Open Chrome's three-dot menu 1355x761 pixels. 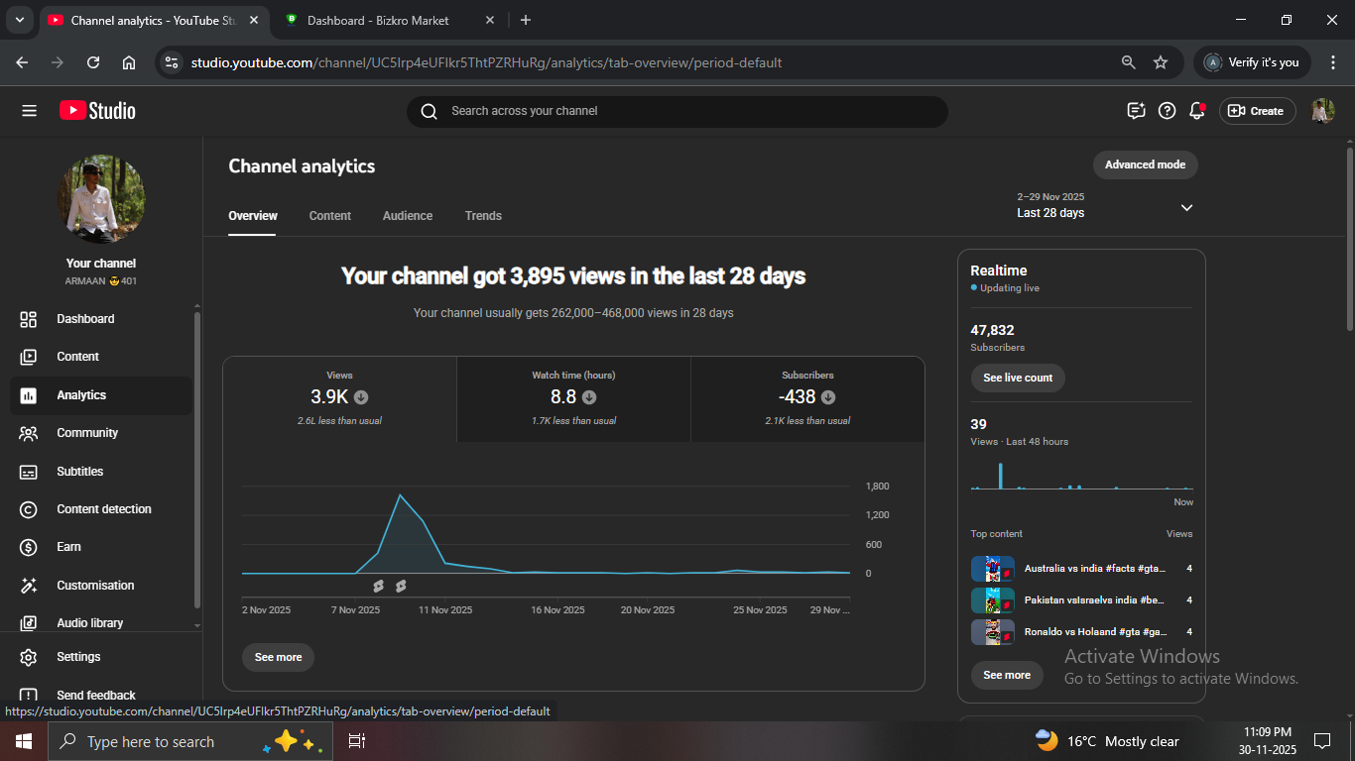[x=1332, y=62]
